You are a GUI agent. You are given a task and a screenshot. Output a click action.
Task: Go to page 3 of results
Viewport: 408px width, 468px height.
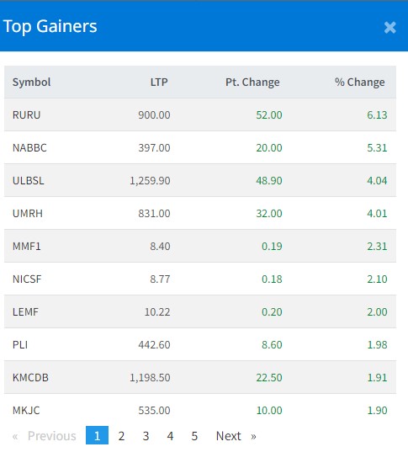(146, 436)
